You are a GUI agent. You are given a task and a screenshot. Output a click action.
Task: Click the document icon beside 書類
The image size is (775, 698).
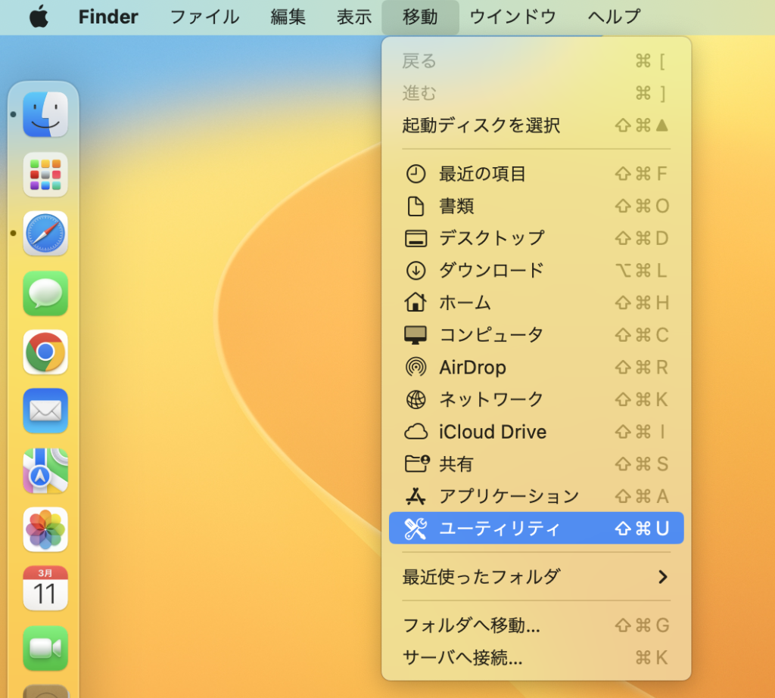coord(416,206)
